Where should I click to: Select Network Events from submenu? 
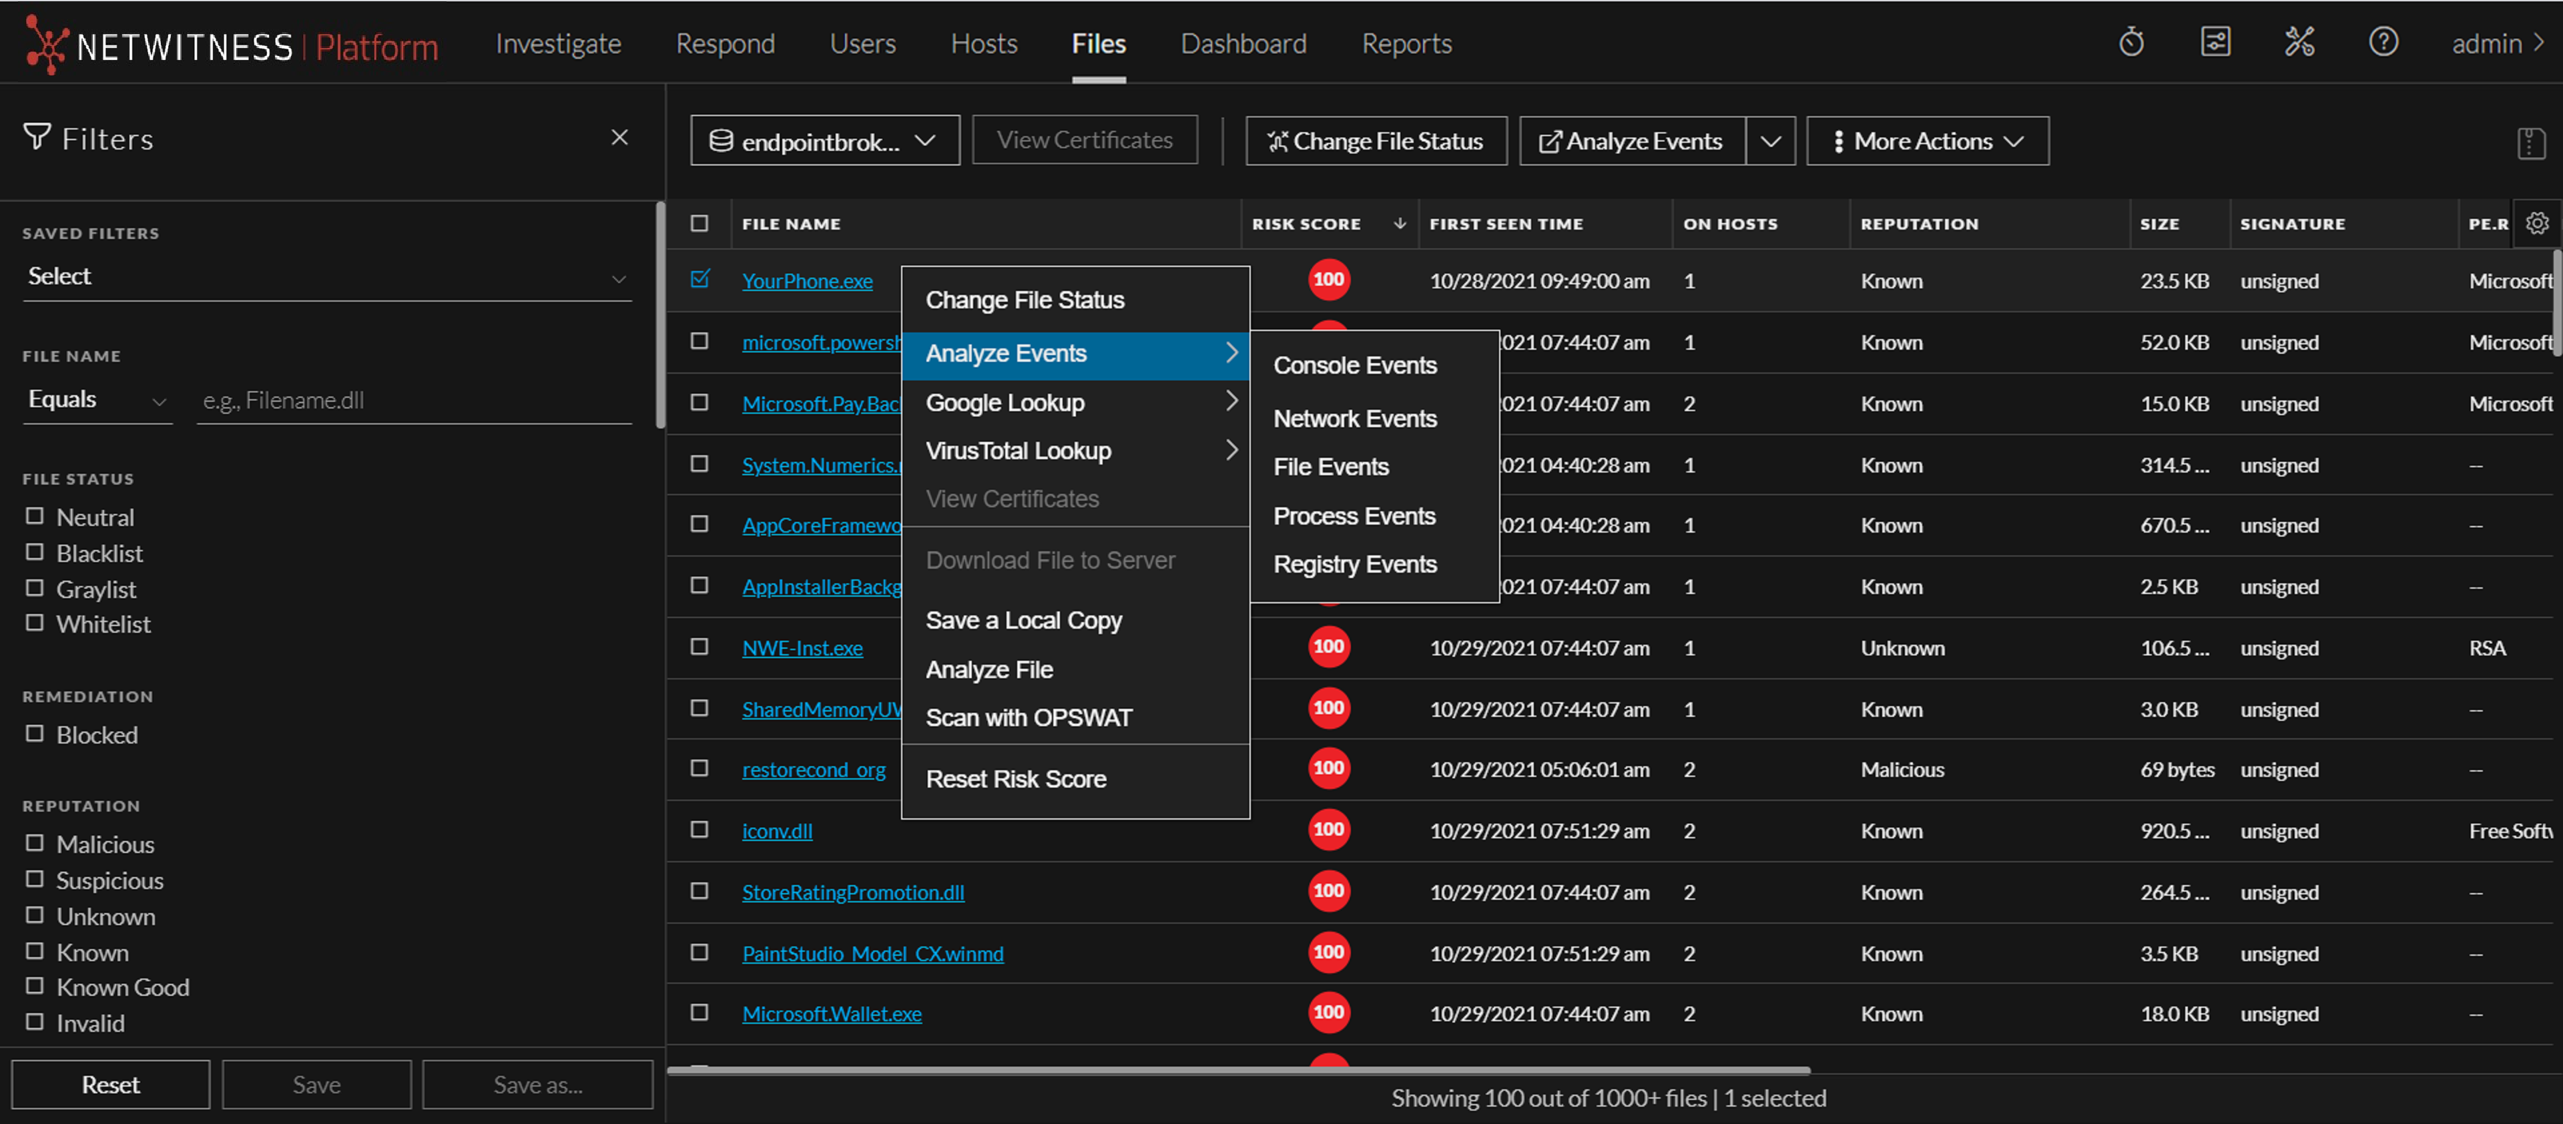click(x=1354, y=418)
